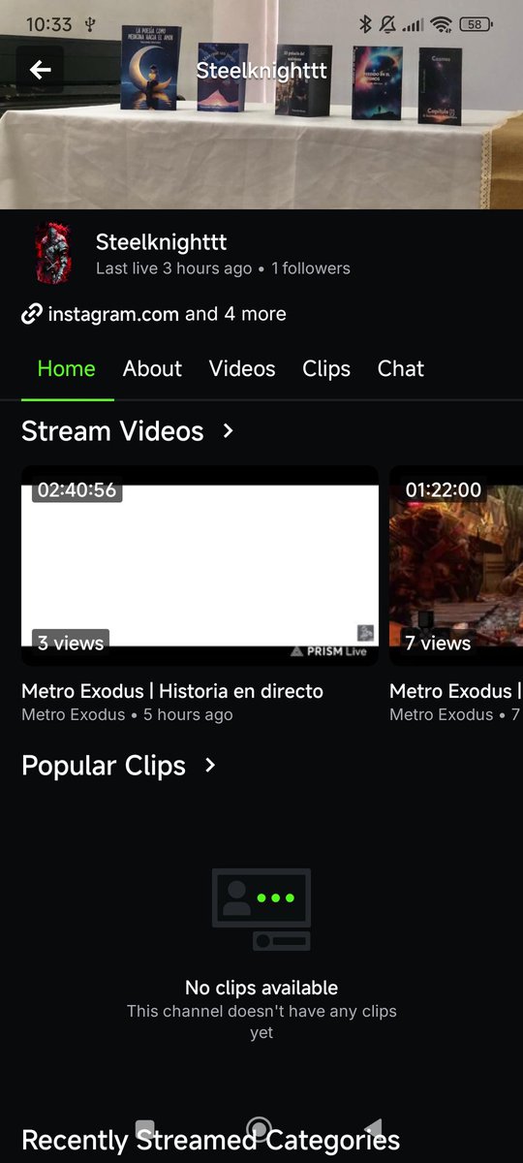The image size is (523, 1163).
Task: Expand Stream Videos chevron
Action: coord(229,430)
